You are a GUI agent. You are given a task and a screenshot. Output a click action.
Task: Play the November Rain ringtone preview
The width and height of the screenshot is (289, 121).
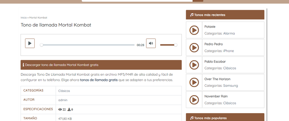[x=194, y=100]
